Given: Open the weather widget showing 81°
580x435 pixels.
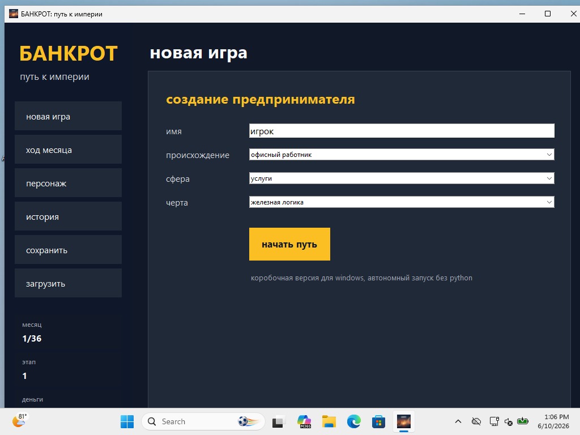Looking at the screenshot, I should [20, 421].
